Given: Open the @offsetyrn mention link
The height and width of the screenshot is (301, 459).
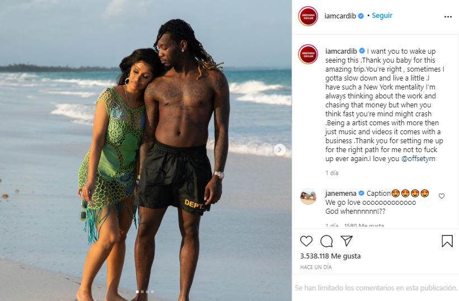Looking at the screenshot, I should [x=418, y=159].
